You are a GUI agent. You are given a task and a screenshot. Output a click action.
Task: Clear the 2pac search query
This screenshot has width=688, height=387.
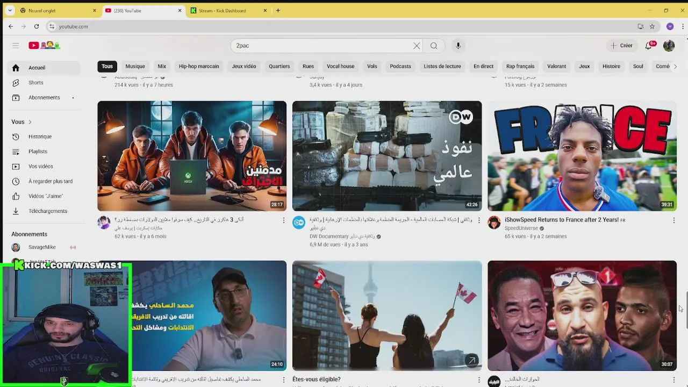417,46
